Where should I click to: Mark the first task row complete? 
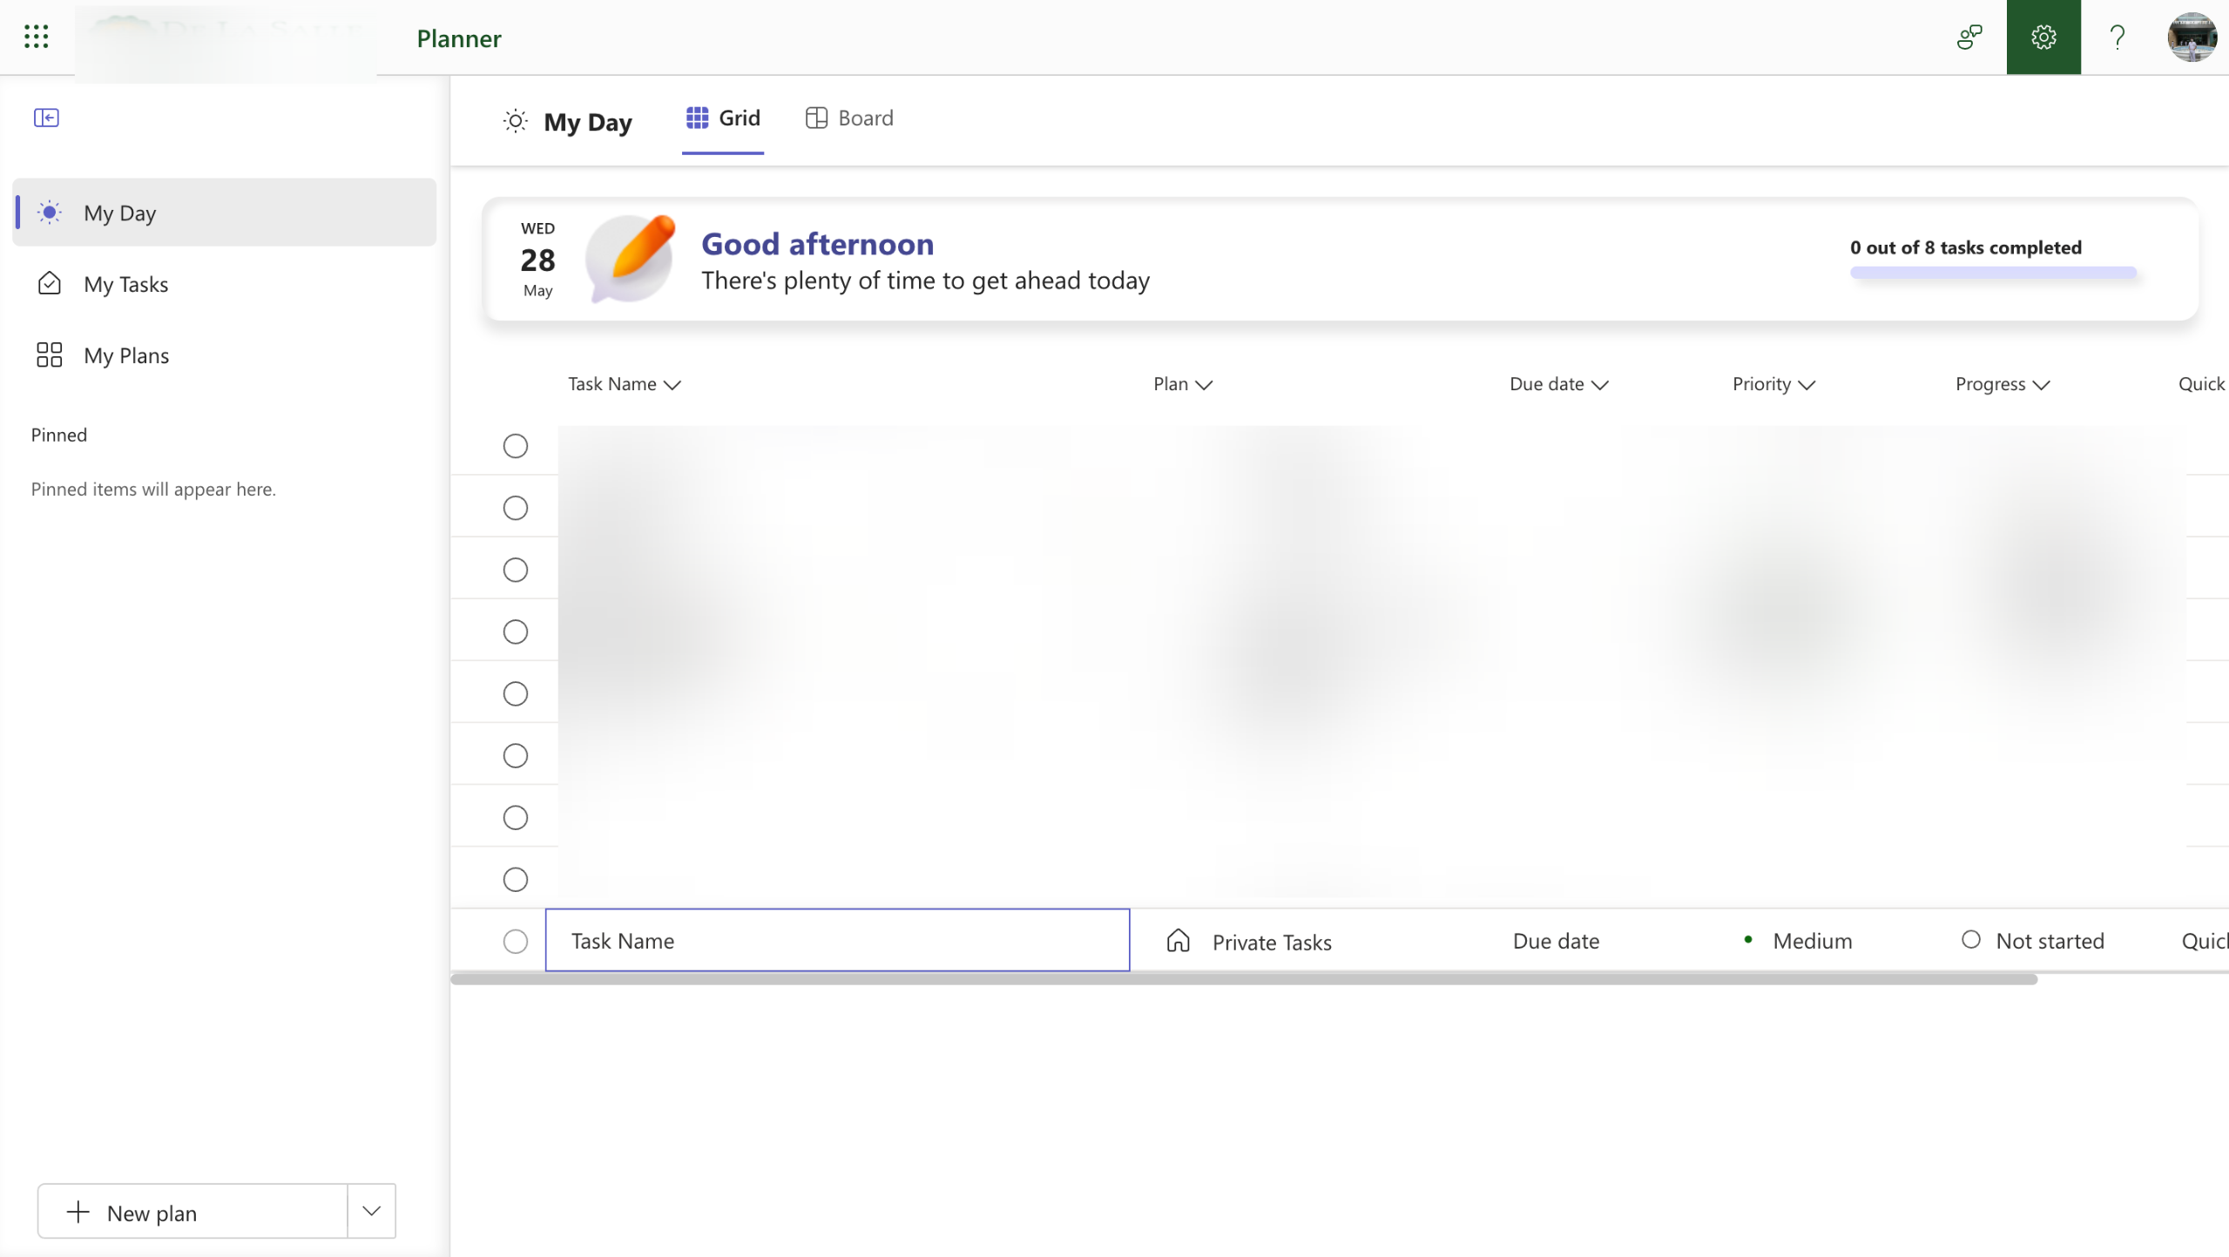point(516,446)
